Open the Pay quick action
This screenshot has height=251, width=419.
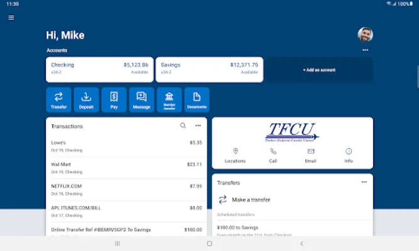[114, 100]
